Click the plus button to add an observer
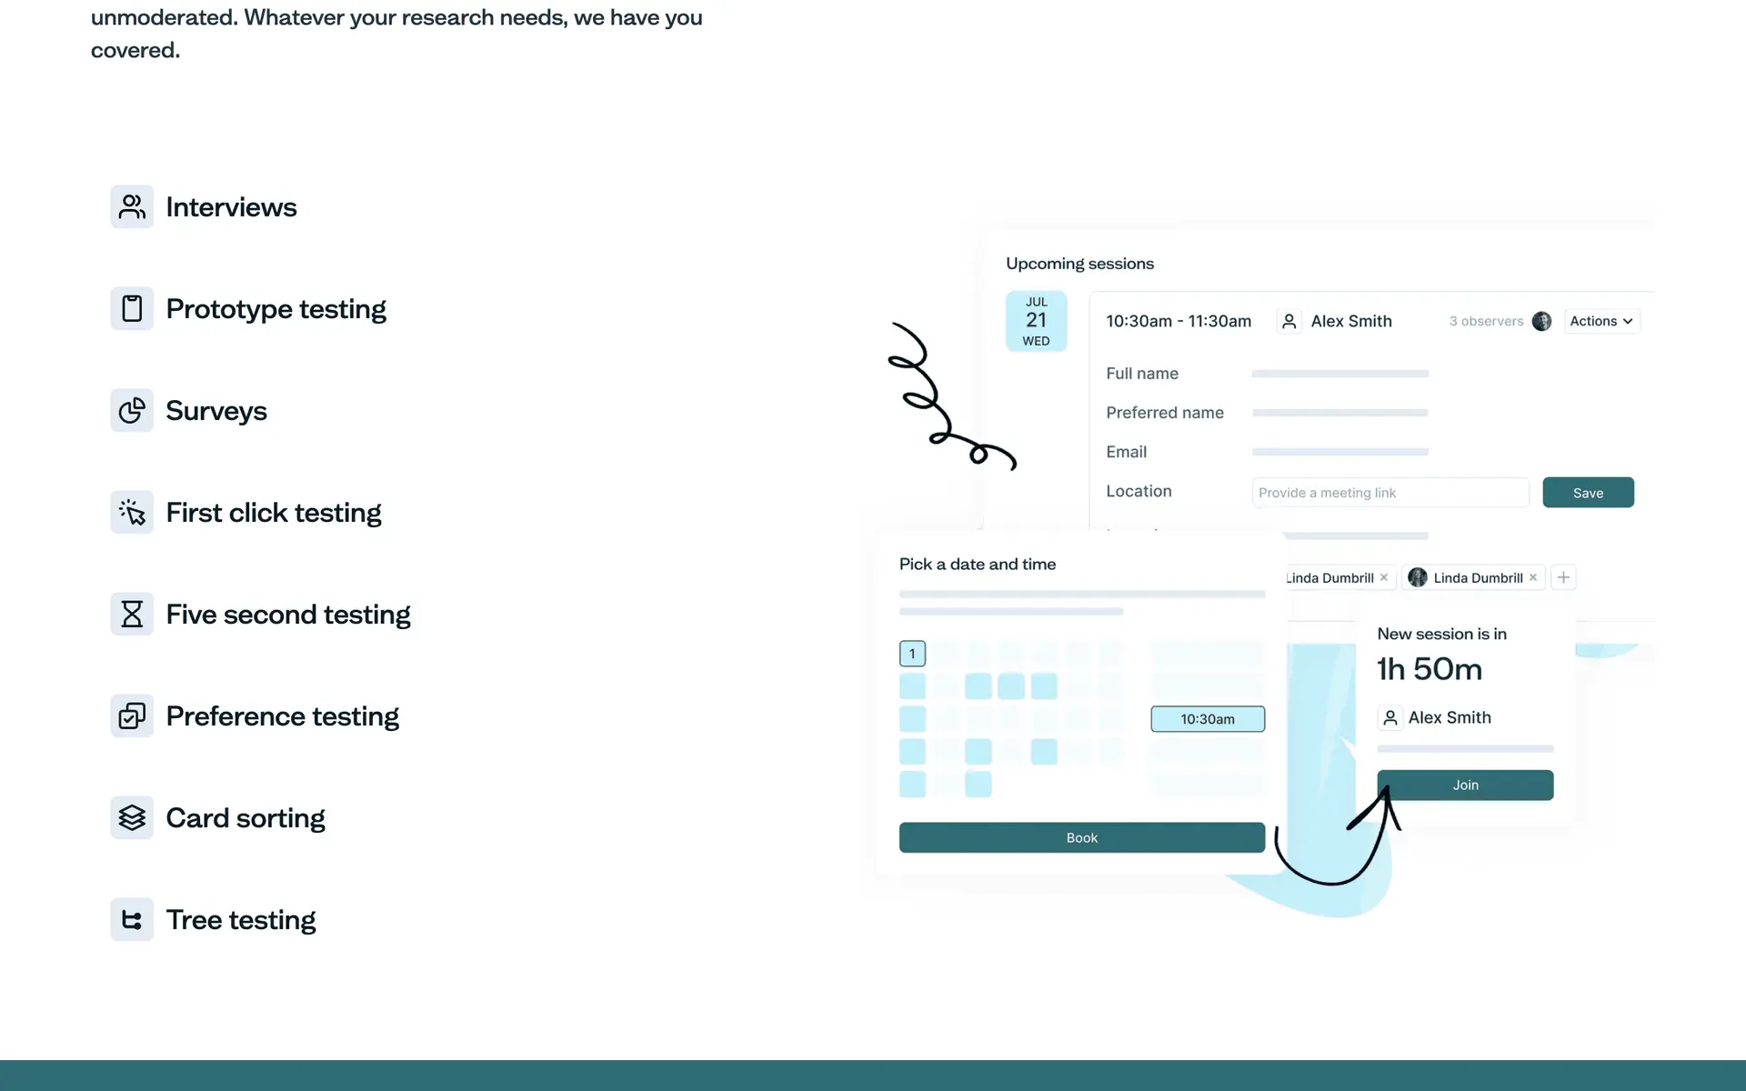This screenshot has height=1091, width=1746. point(1563,577)
